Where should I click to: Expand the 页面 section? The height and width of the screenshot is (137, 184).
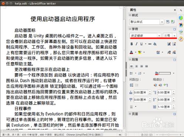coord(130,114)
